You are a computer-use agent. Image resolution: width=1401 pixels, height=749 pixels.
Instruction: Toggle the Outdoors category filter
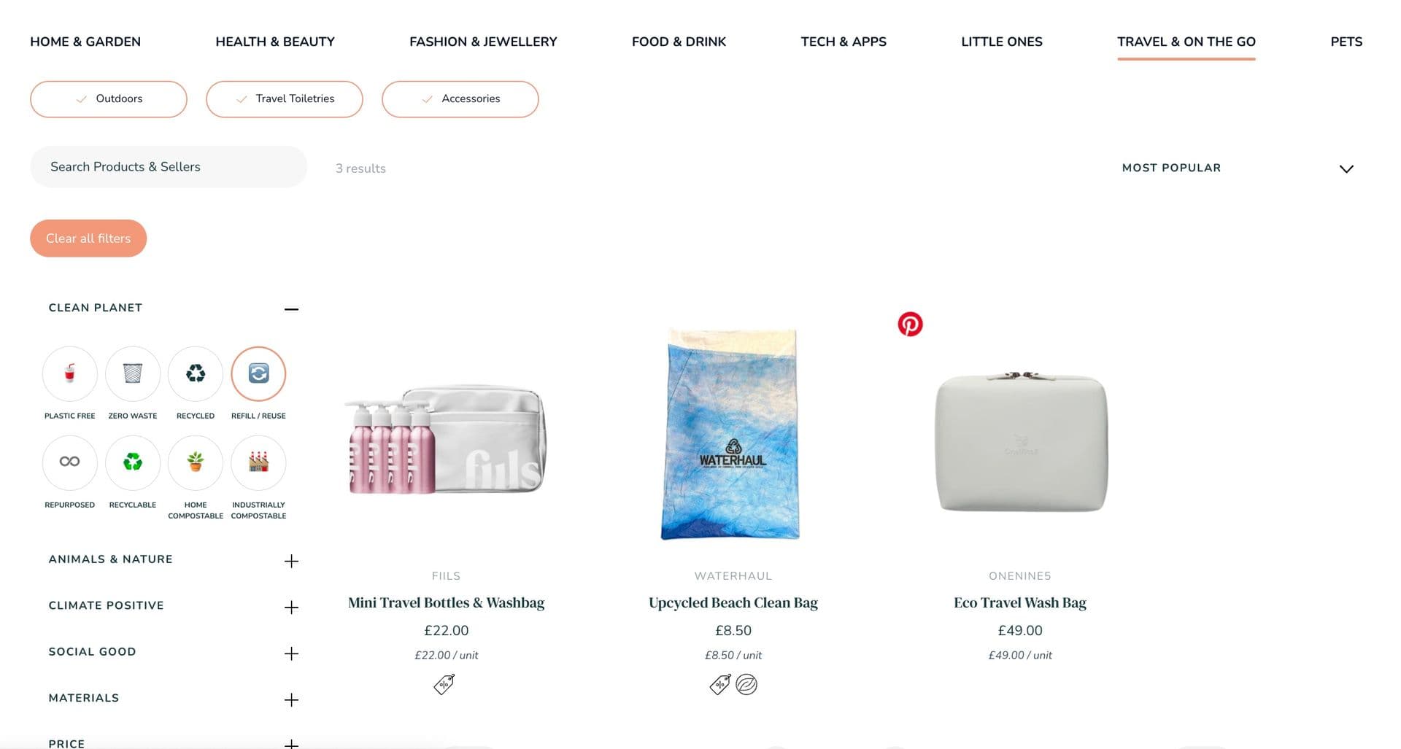pos(109,99)
